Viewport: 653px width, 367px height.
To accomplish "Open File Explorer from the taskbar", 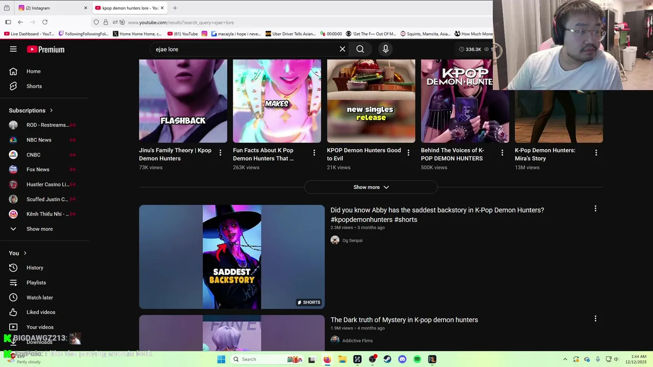I will (x=342, y=359).
